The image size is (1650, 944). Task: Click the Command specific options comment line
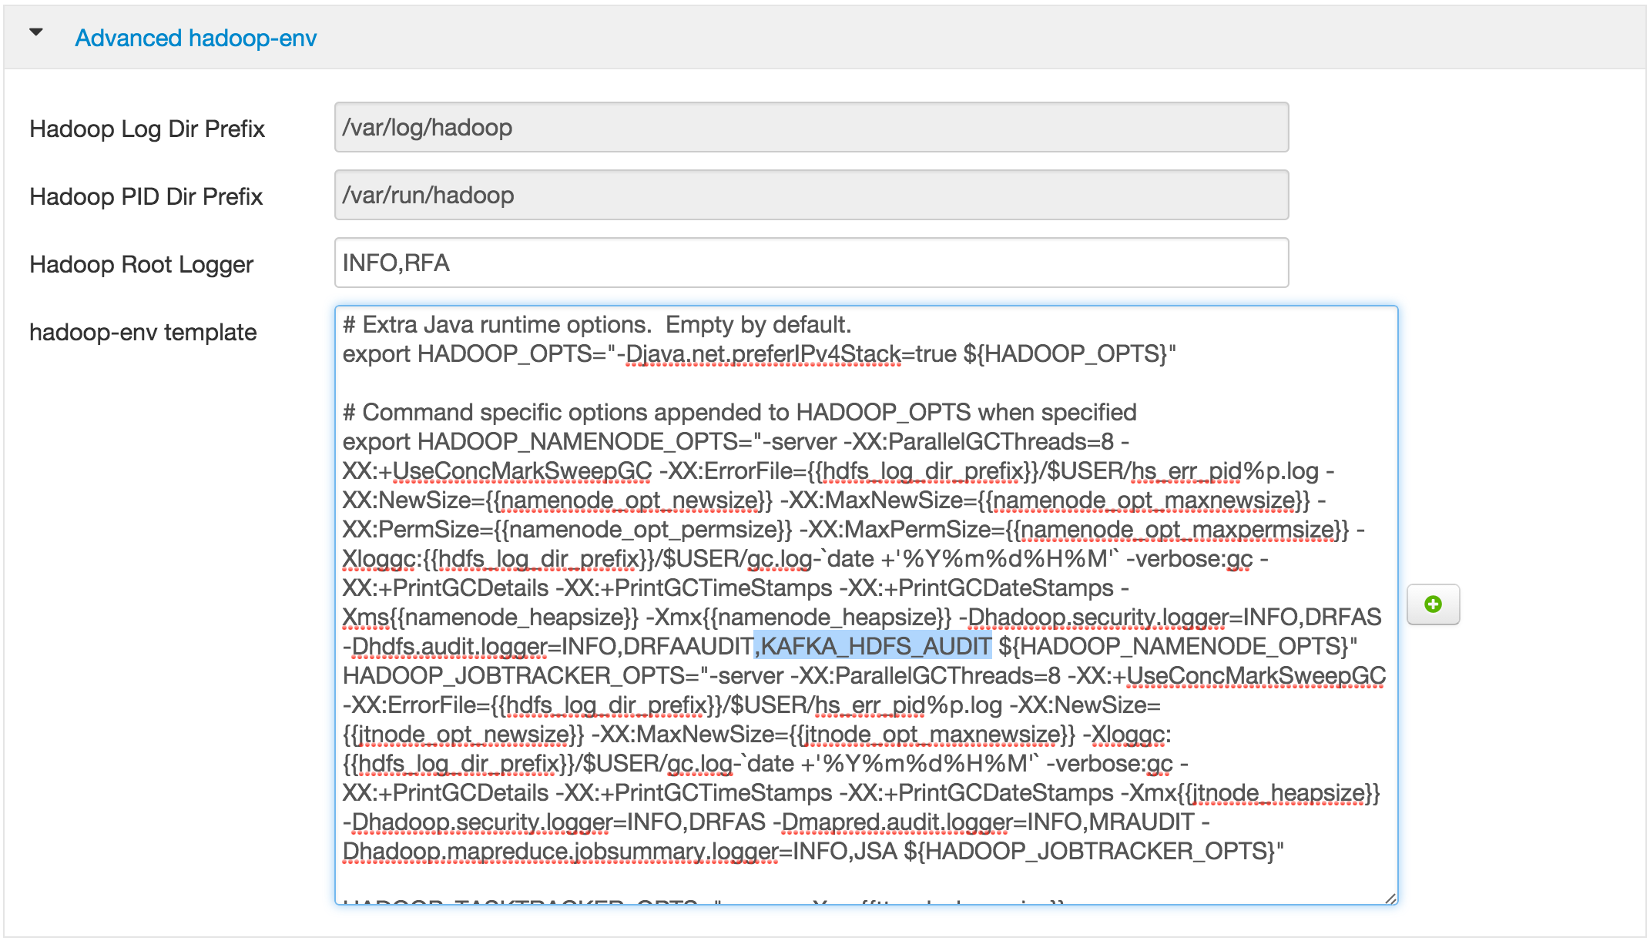(x=739, y=412)
